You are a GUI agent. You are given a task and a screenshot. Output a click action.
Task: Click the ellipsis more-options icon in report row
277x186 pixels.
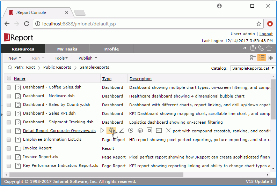point(159,131)
